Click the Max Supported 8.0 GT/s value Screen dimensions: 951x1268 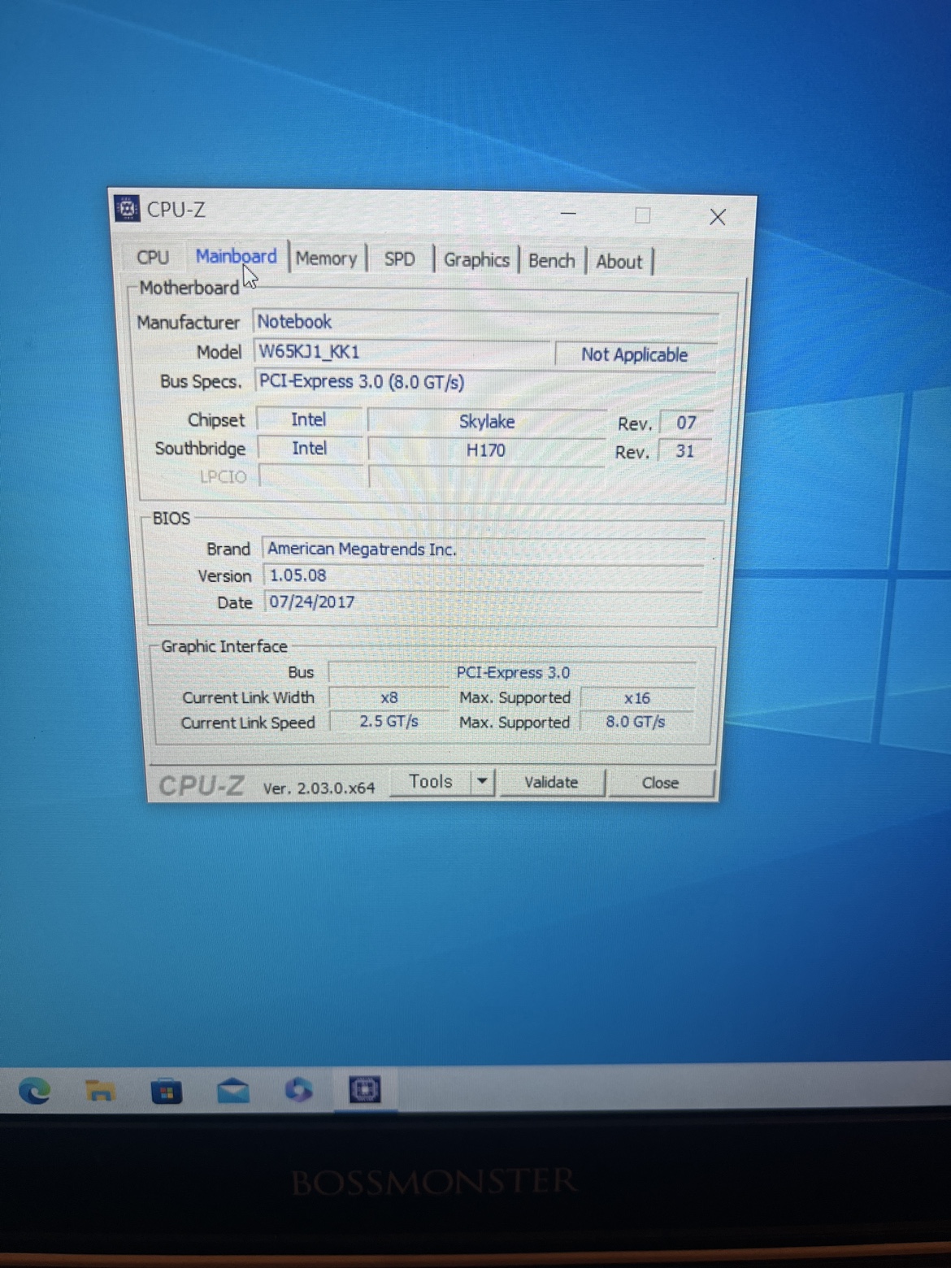[635, 722]
